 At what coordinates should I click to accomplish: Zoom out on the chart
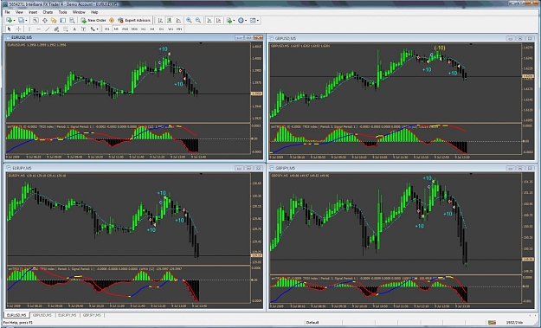tap(198, 21)
